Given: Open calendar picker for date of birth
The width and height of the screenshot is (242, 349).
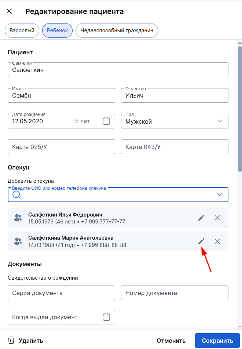Looking at the screenshot, I should (x=106, y=121).
